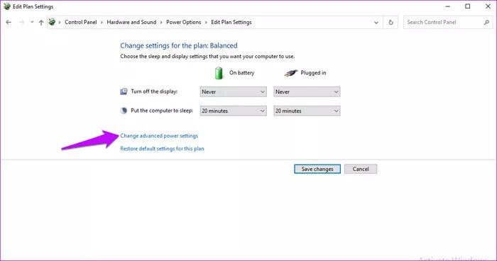Click the sleep moon icon
This screenshot has height=261, width=497.
tap(124, 111)
